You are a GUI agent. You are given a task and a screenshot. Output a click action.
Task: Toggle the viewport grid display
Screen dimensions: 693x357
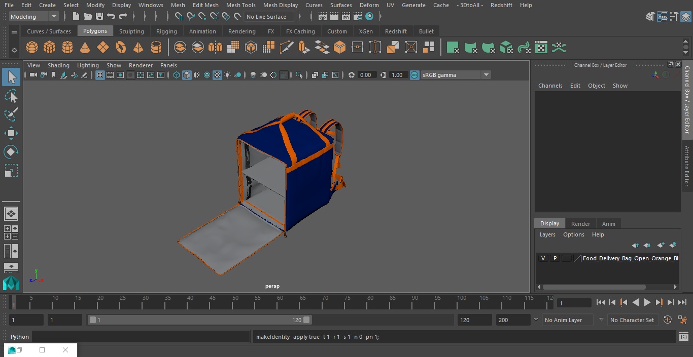(100, 75)
